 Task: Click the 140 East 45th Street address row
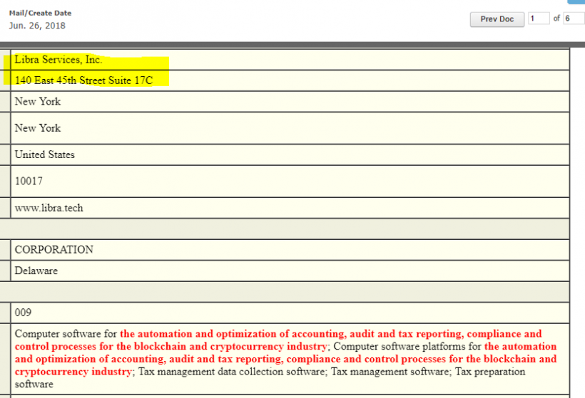coord(83,80)
